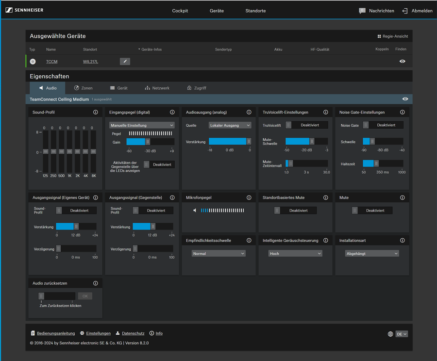Switch to the Gerät tab
This screenshot has width=437, height=361.
[119, 88]
